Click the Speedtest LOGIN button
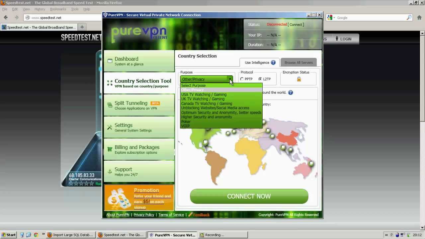Screen dimensions: 425x239 (343, 39)
